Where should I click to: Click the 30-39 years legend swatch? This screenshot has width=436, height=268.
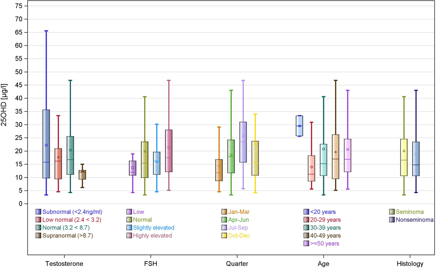tap(306, 228)
